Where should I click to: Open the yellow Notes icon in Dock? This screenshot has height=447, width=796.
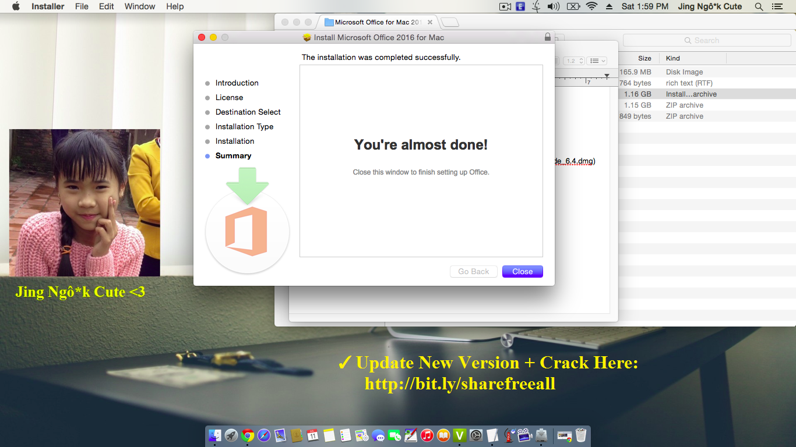pyautogui.click(x=329, y=435)
